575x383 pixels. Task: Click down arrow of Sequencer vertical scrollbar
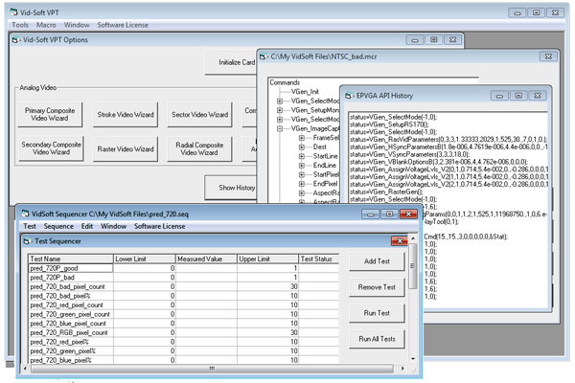click(x=413, y=359)
